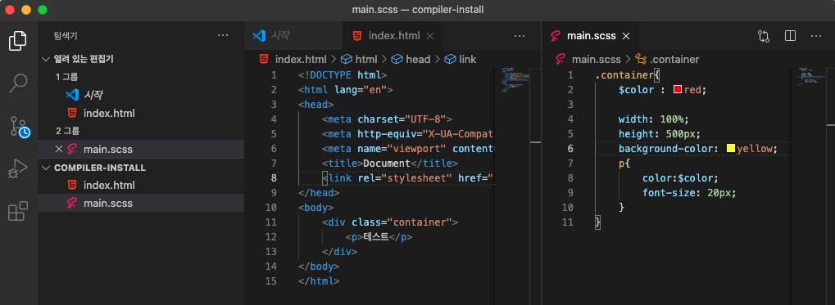The width and height of the screenshot is (835, 305).
Task: Click the macOS green zoom window button
Action: point(43,10)
